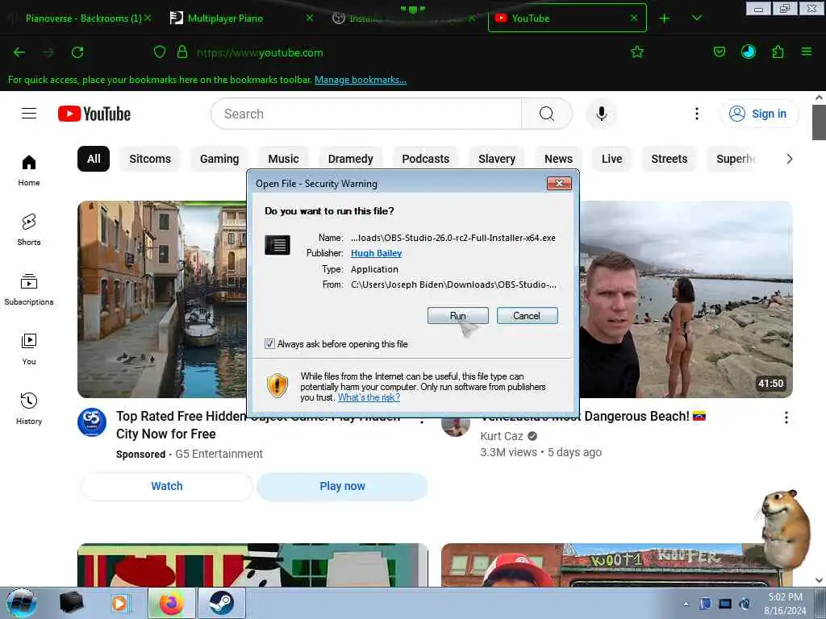Reload the page with refresh icon
Viewport: 826px width, 619px height.
pos(77,52)
